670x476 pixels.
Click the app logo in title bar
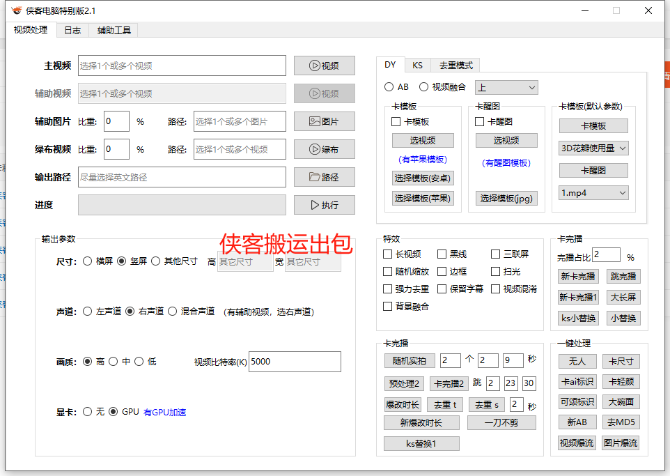coord(15,10)
